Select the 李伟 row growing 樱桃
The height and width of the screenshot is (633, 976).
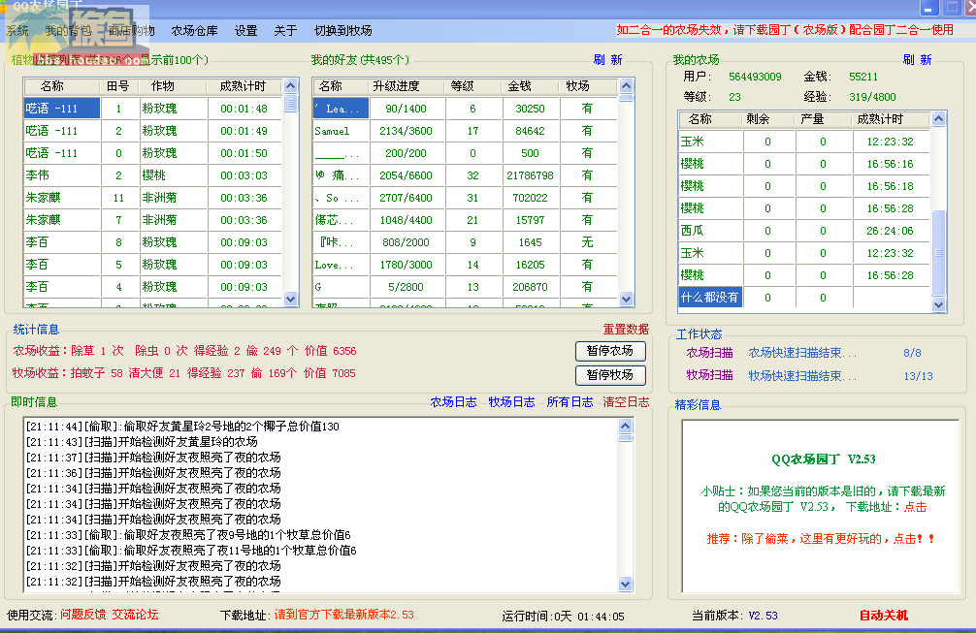click(x=152, y=175)
